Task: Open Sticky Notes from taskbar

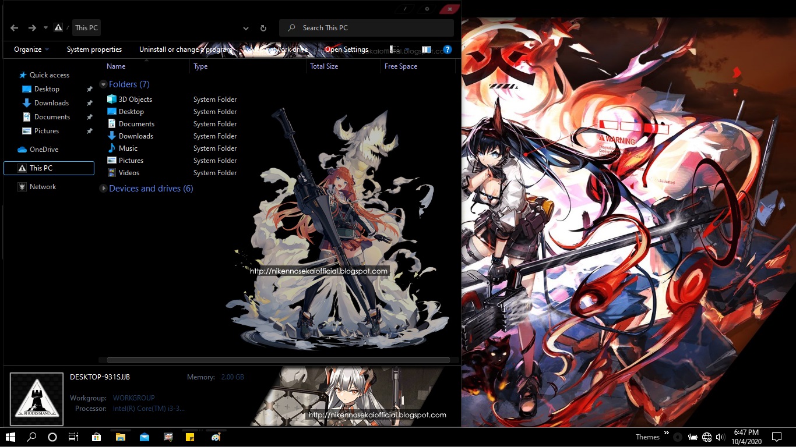Action: click(x=189, y=437)
